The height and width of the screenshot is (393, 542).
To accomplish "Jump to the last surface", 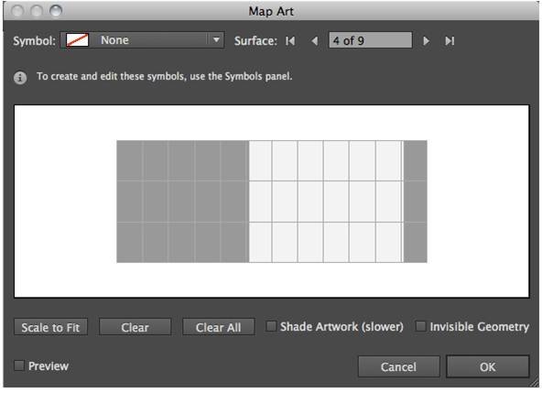I will (x=450, y=41).
